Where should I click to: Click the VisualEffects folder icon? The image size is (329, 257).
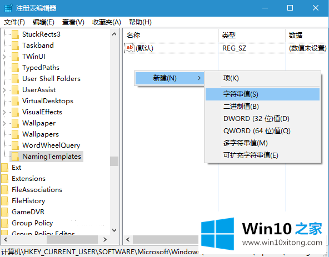coord(15,112)
